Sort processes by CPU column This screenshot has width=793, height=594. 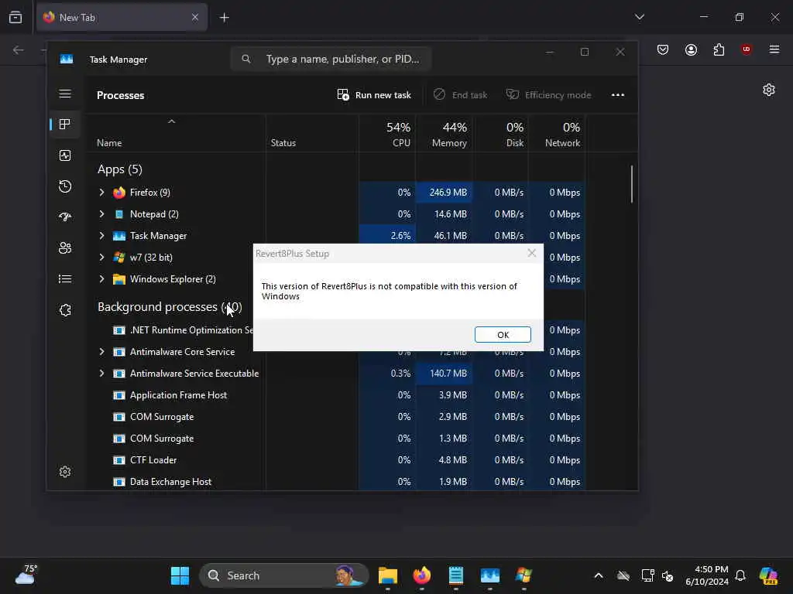point(387,134)
